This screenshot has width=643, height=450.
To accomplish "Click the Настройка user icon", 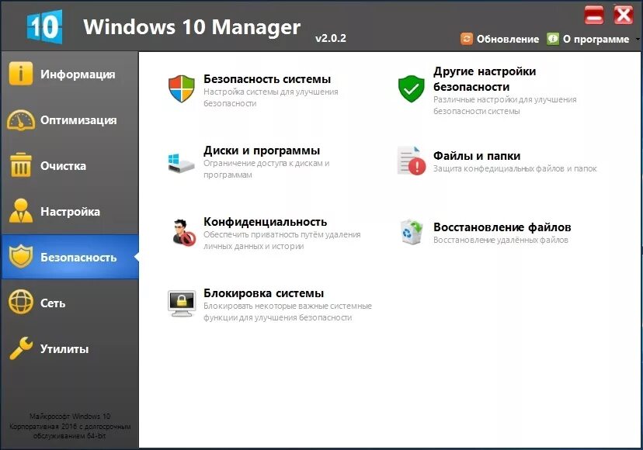I will [20, 211].
